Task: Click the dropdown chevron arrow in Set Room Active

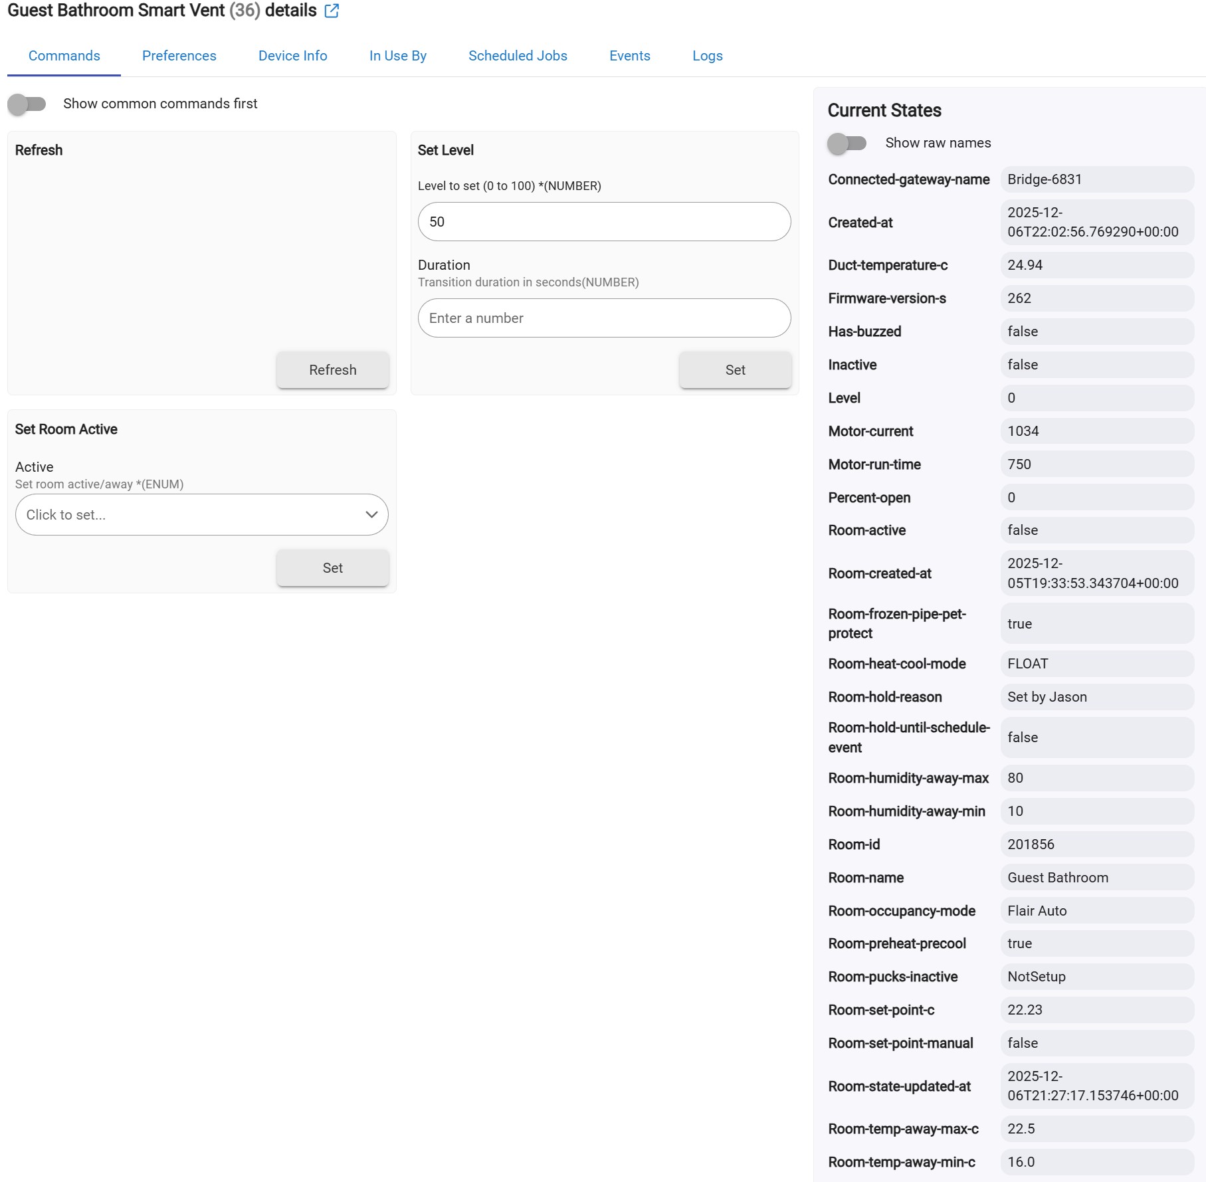Action: point(371,515)
